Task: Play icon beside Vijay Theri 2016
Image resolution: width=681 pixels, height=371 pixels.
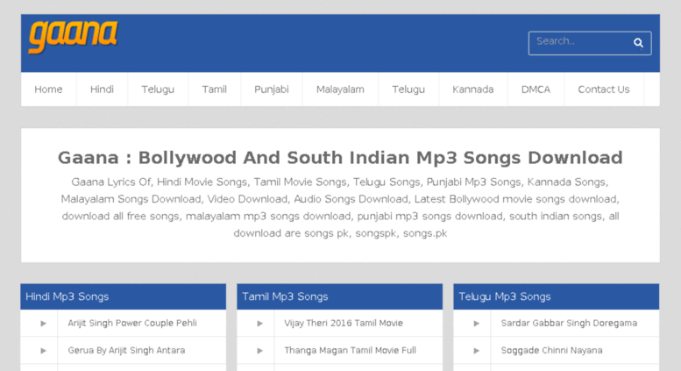Action: (x=259, y=324)
